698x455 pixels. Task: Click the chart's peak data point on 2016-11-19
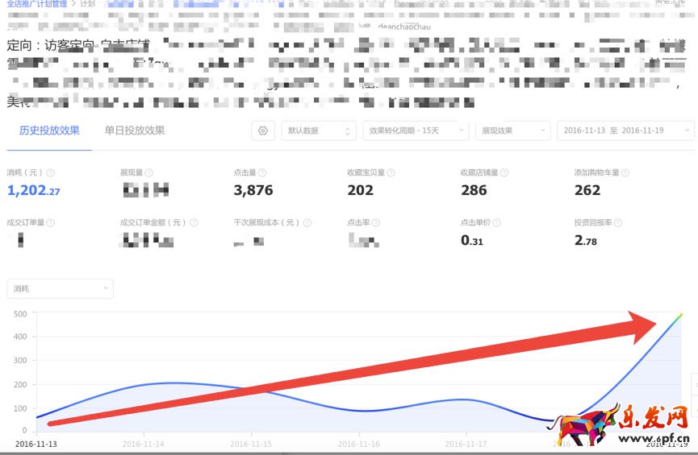click(x=680, y=314)
